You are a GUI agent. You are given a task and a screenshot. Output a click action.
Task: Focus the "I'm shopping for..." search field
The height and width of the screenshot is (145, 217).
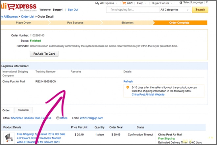coord(132,10)
